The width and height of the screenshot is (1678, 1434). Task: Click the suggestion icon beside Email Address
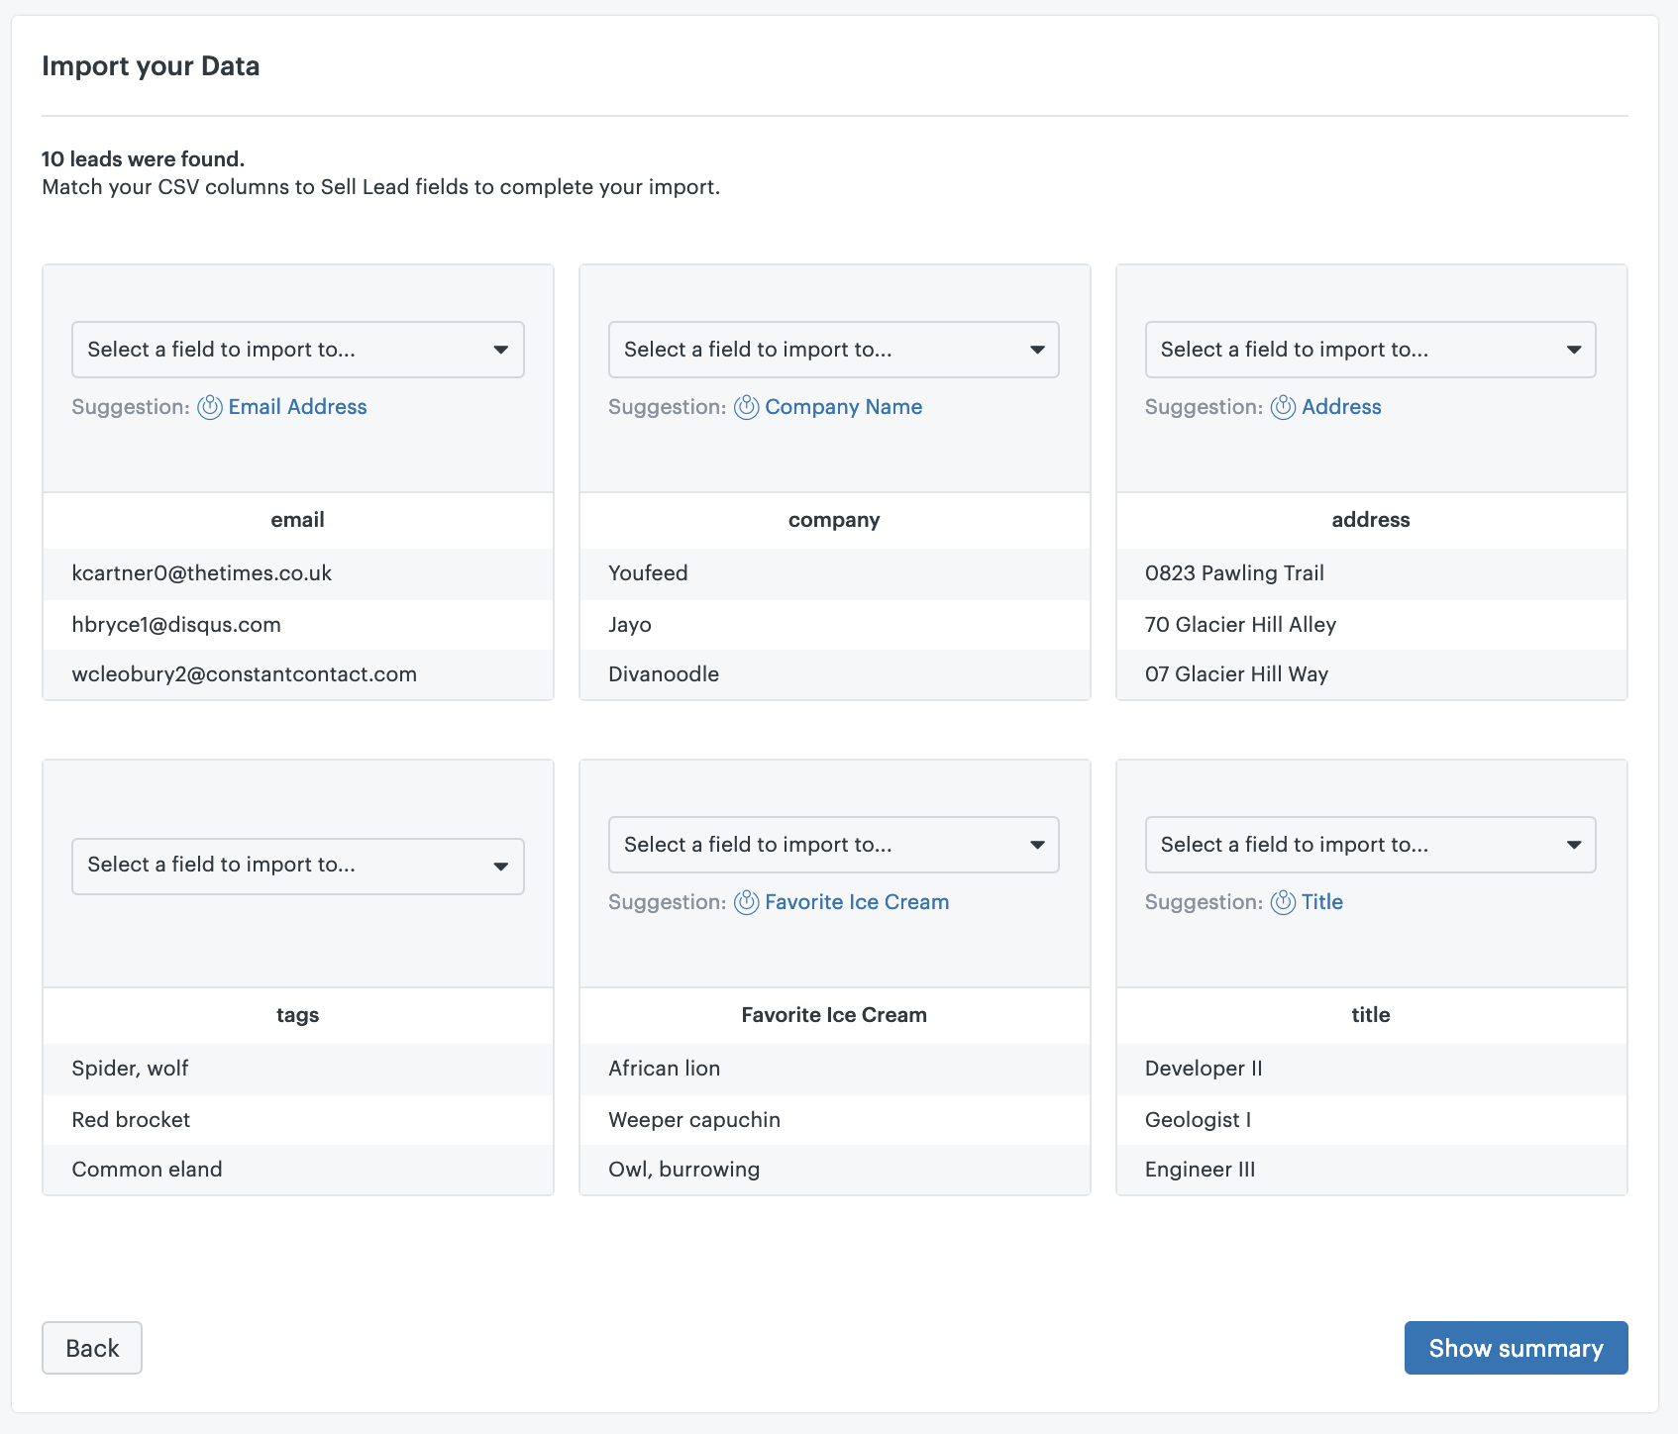[x=210, y=407]
